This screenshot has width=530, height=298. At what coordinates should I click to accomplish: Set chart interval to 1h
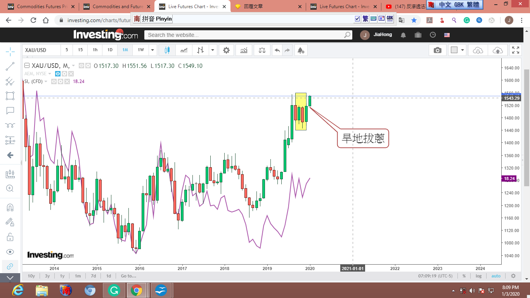point(95,50)
